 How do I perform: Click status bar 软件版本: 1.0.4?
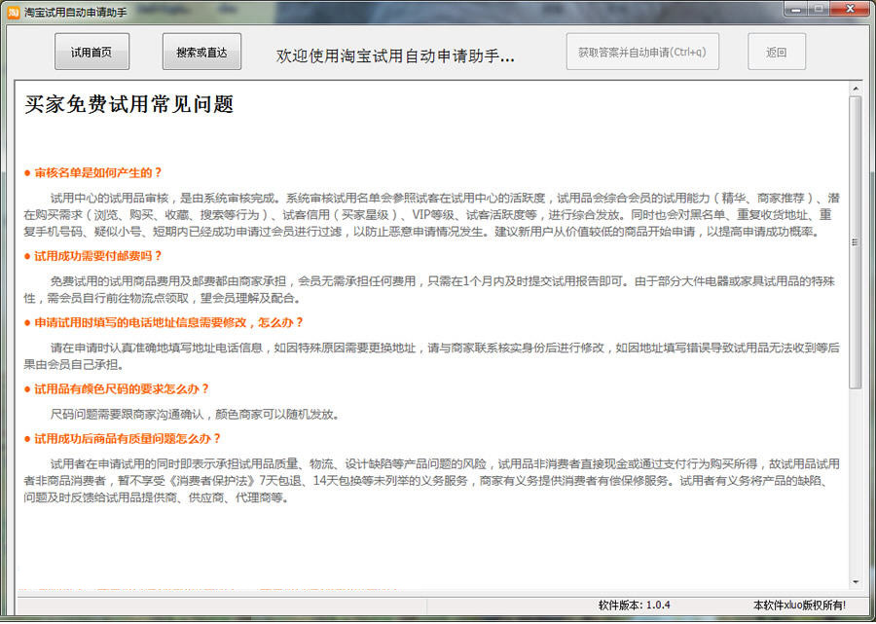click(x=634, y=605)
